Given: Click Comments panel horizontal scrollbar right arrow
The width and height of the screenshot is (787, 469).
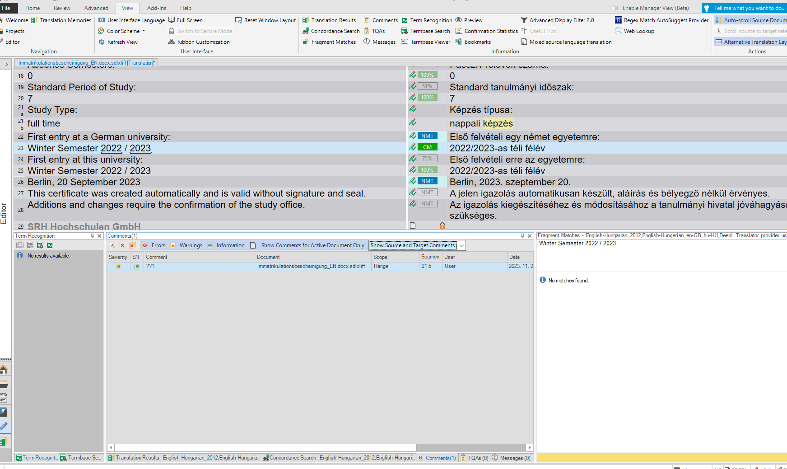Looking at the screenshot, I should point(530,447).
